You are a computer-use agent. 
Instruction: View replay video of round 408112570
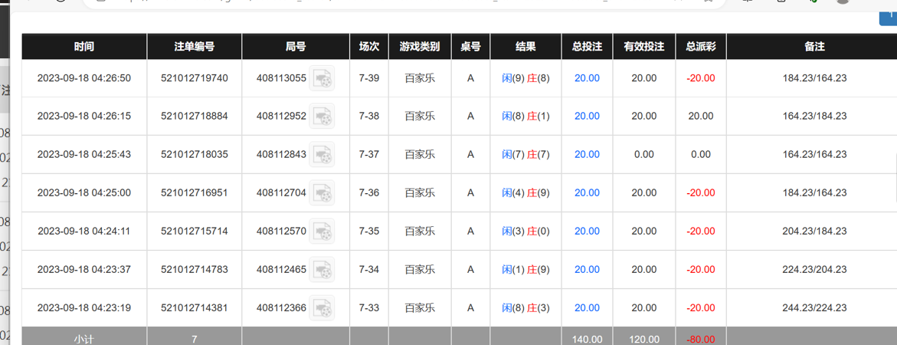(322, 232)
